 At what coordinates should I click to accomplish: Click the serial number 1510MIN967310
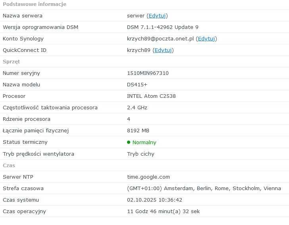(148, 73)
